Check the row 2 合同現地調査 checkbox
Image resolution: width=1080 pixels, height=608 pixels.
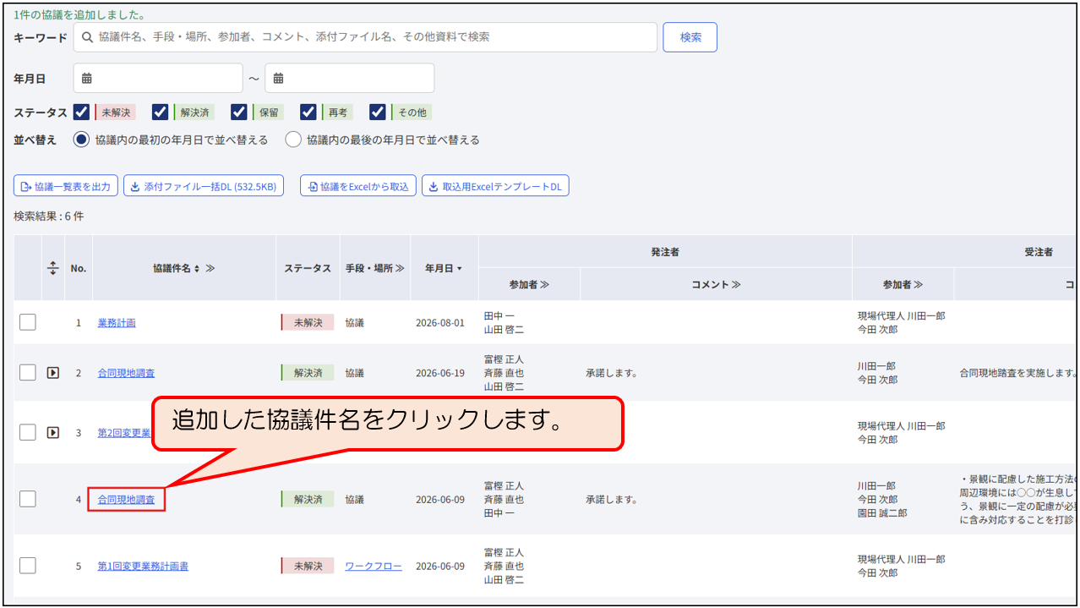click(x=28, y=373)
